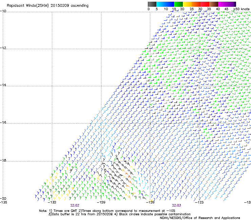Image resolution: width=251 pixels, height=220 pixels.
Task: Click the brown 35-40 knots color segment
Action: click(x=214, y=4)
